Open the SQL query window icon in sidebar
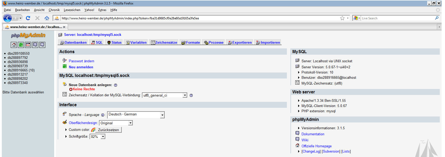The image size is (445, 157). point(28,45)
